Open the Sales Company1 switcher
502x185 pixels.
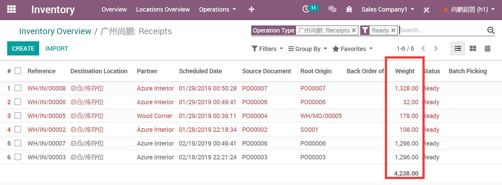click(x=387, y=9)
